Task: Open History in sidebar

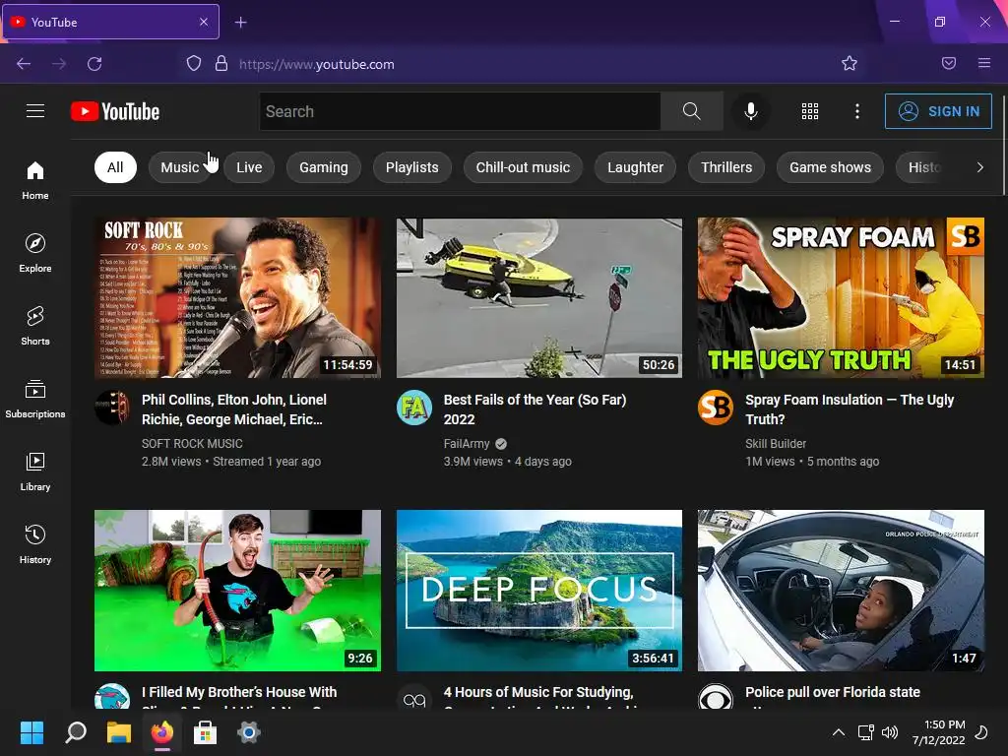Action: 35,544
